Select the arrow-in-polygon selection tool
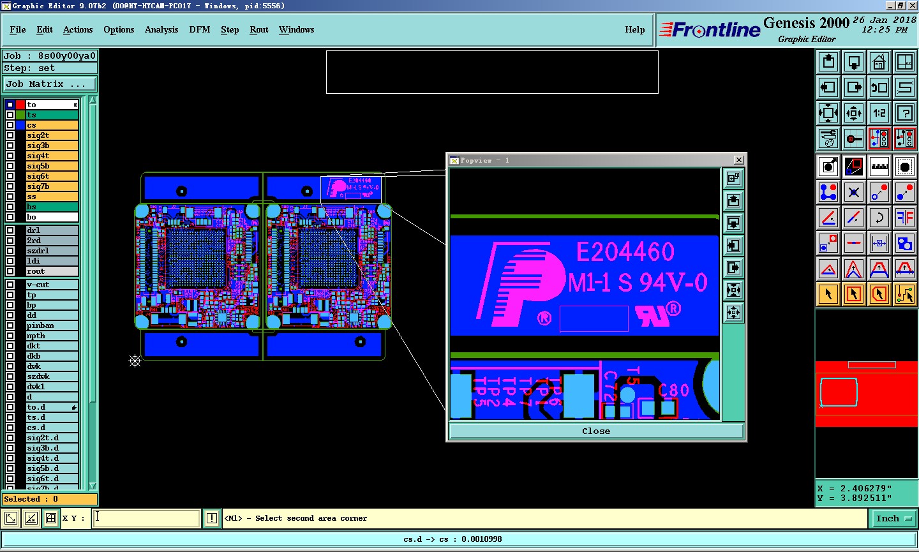The width and height of the screenshot is (919, 552). pyautogui.click(x=879, y=294)
